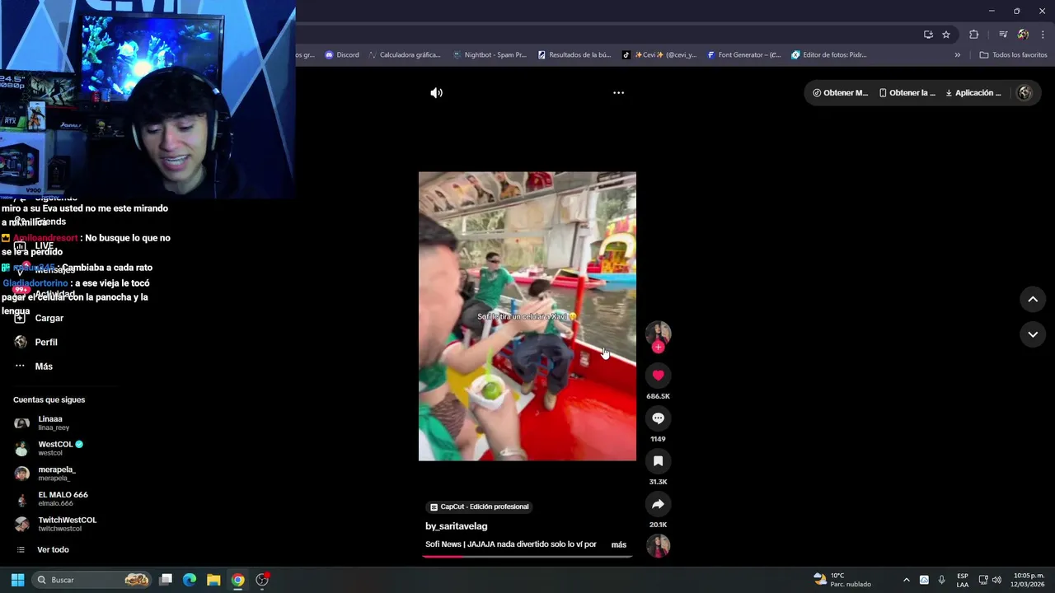Seek along the video progress bar

pyautogui.click(x=527, y=556)
